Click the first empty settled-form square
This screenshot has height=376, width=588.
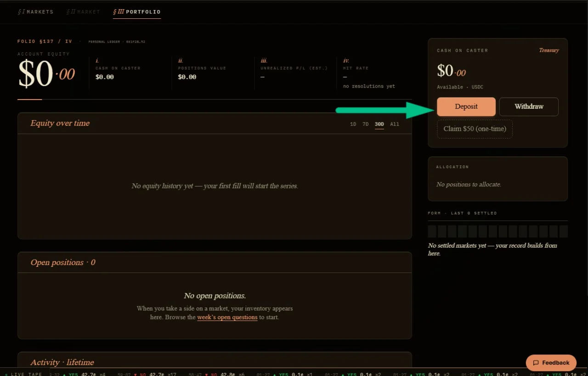[x=432, y=231]
